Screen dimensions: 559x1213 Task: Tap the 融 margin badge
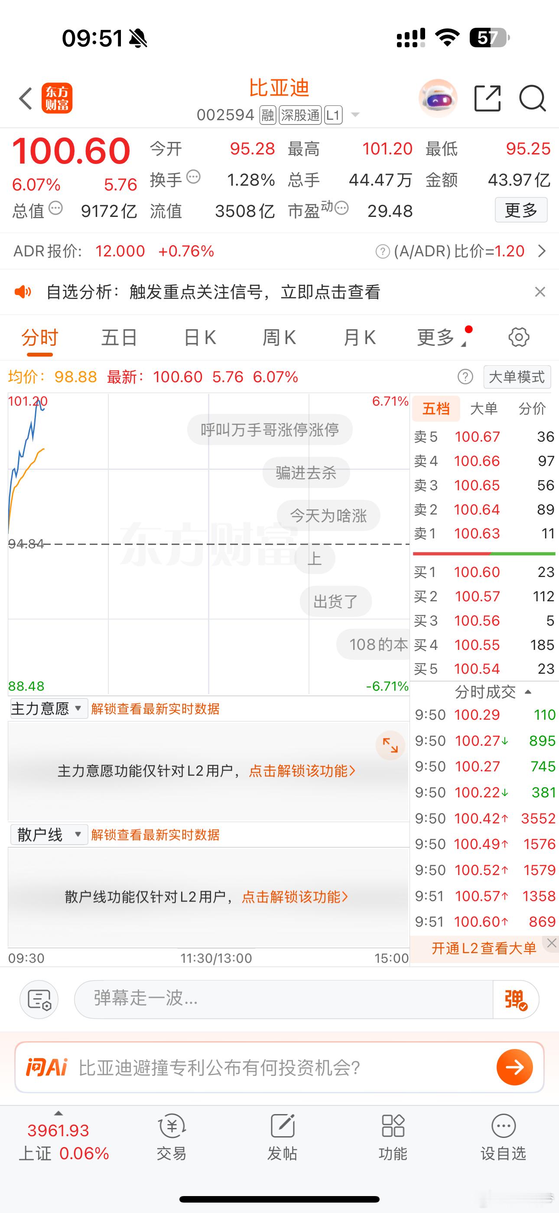pyautogui.click(x=268, y=115)
